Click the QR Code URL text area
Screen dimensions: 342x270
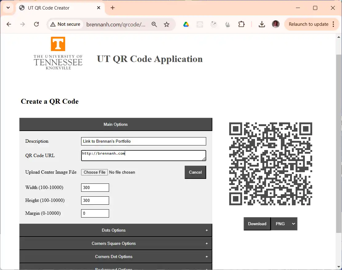click(x=143, y=156)
